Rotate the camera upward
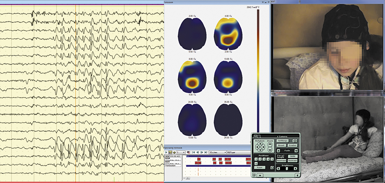This screenshot has width=385, height=183. click(260, 143)
